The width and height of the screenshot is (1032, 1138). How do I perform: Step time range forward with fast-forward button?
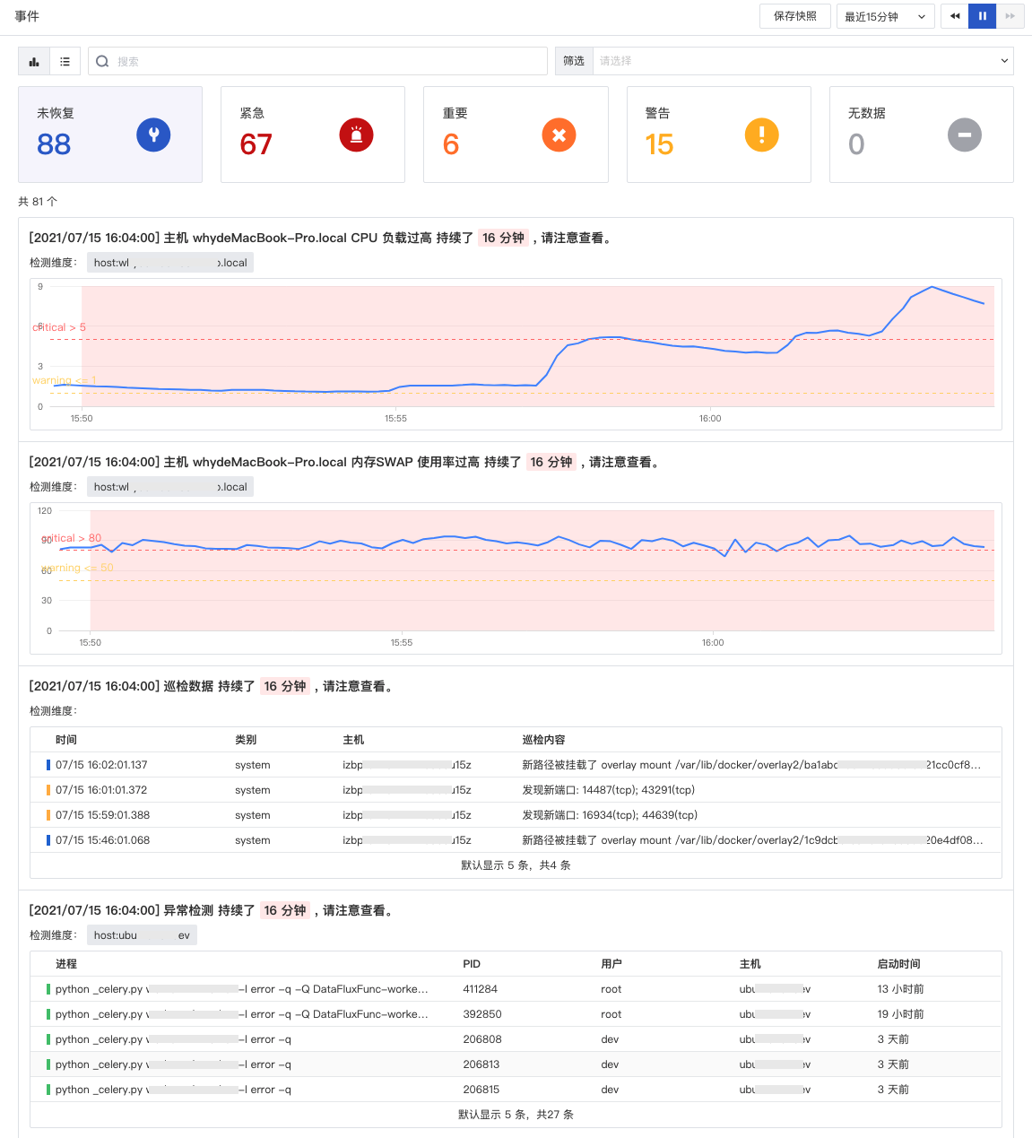[x=1010, y=16]
